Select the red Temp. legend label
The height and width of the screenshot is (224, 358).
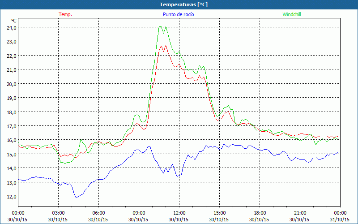pyautogui.click(x=65, y=14)
